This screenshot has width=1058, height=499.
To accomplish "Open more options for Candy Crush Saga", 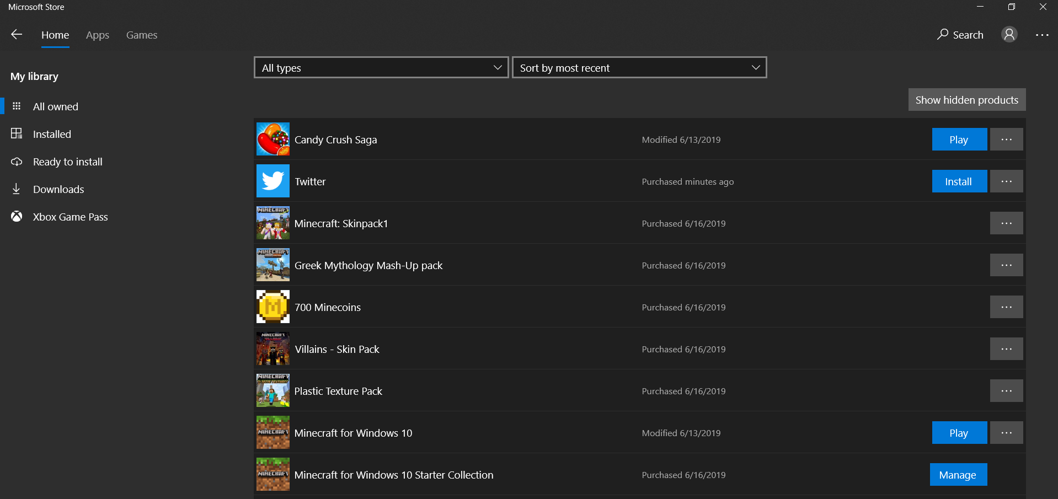I will coord(1006,139).
